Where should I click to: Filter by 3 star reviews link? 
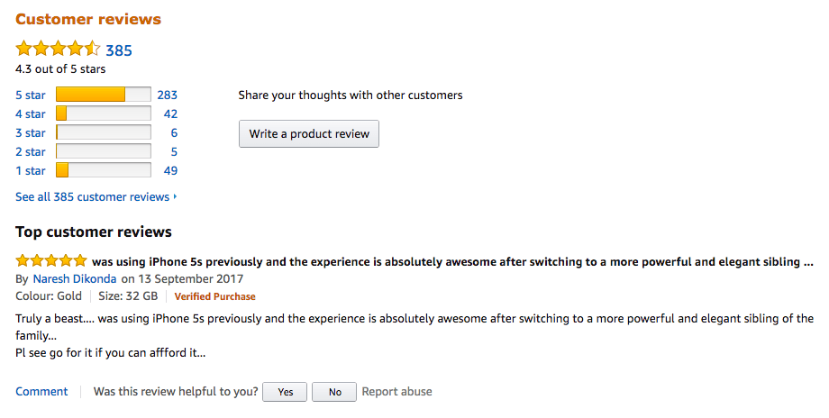click(x=31, y=132)
